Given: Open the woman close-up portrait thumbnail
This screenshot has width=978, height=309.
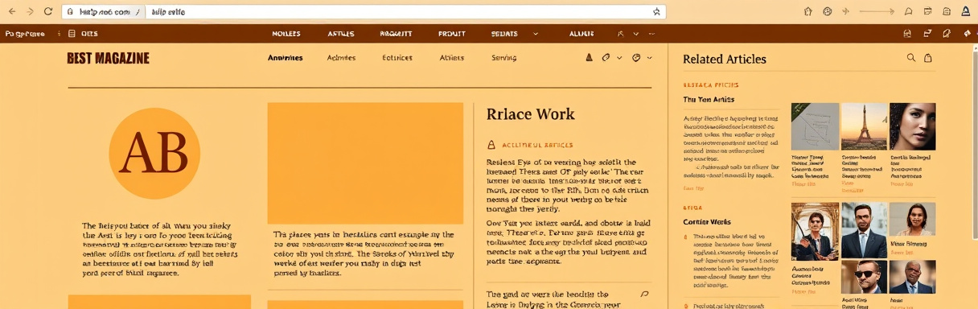Looking at the screenshot, I should [x=913, y=126].
